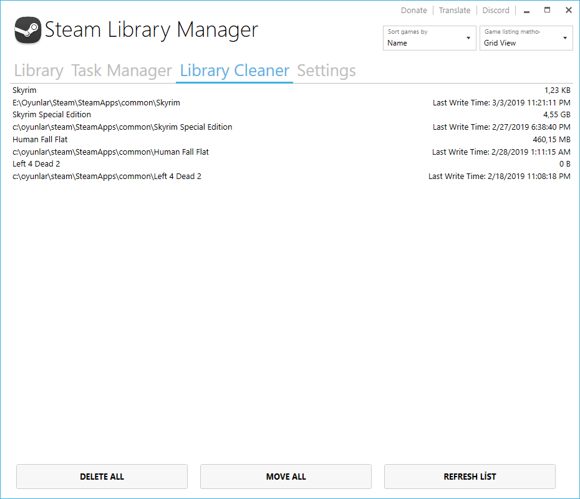Open the Sort games by dropdown
Viewport: 580px width, 499px height.
tap(430, 37)
